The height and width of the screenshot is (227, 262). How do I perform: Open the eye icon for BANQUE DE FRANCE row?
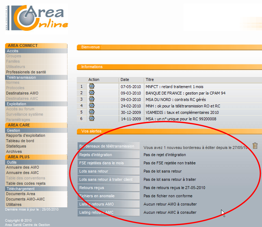pos(92,92)
